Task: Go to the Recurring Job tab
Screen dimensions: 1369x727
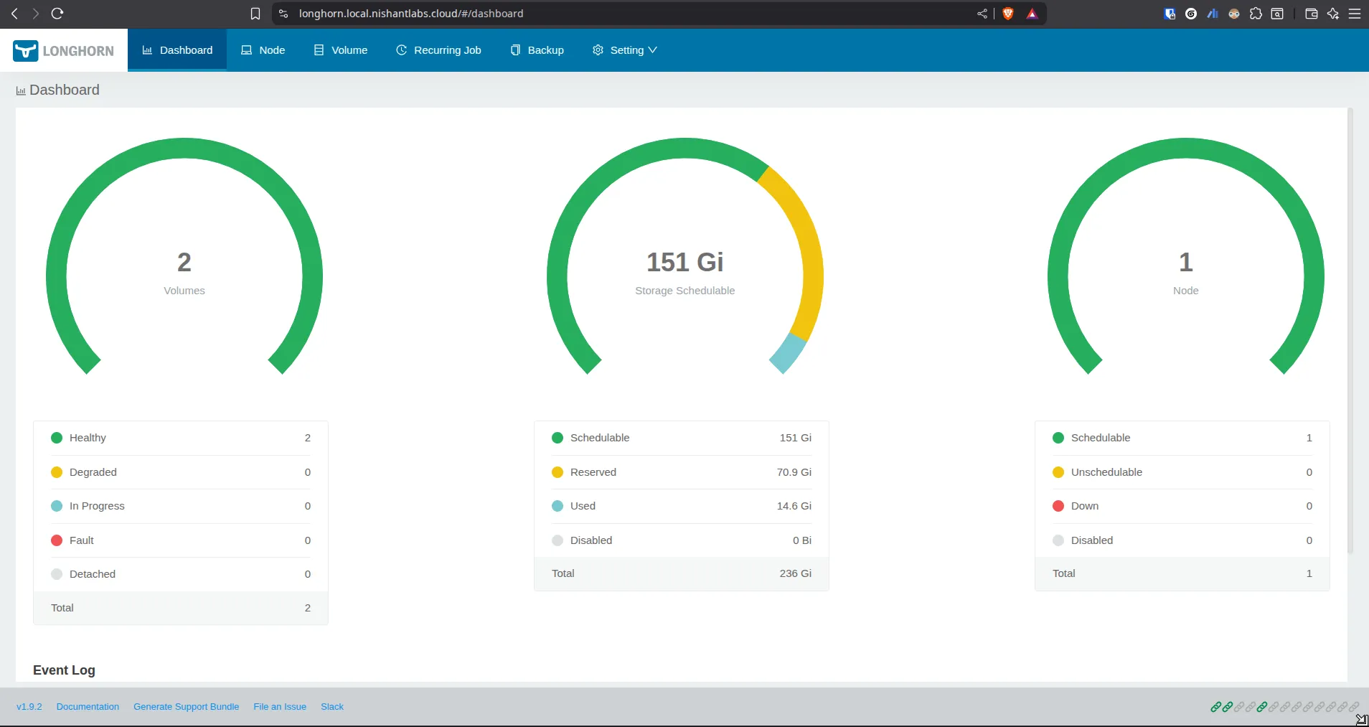Action: [438, 50]
